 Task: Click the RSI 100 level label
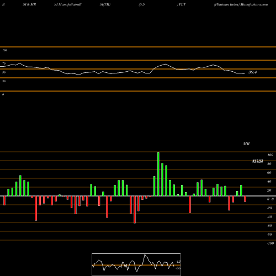point(4,50)
